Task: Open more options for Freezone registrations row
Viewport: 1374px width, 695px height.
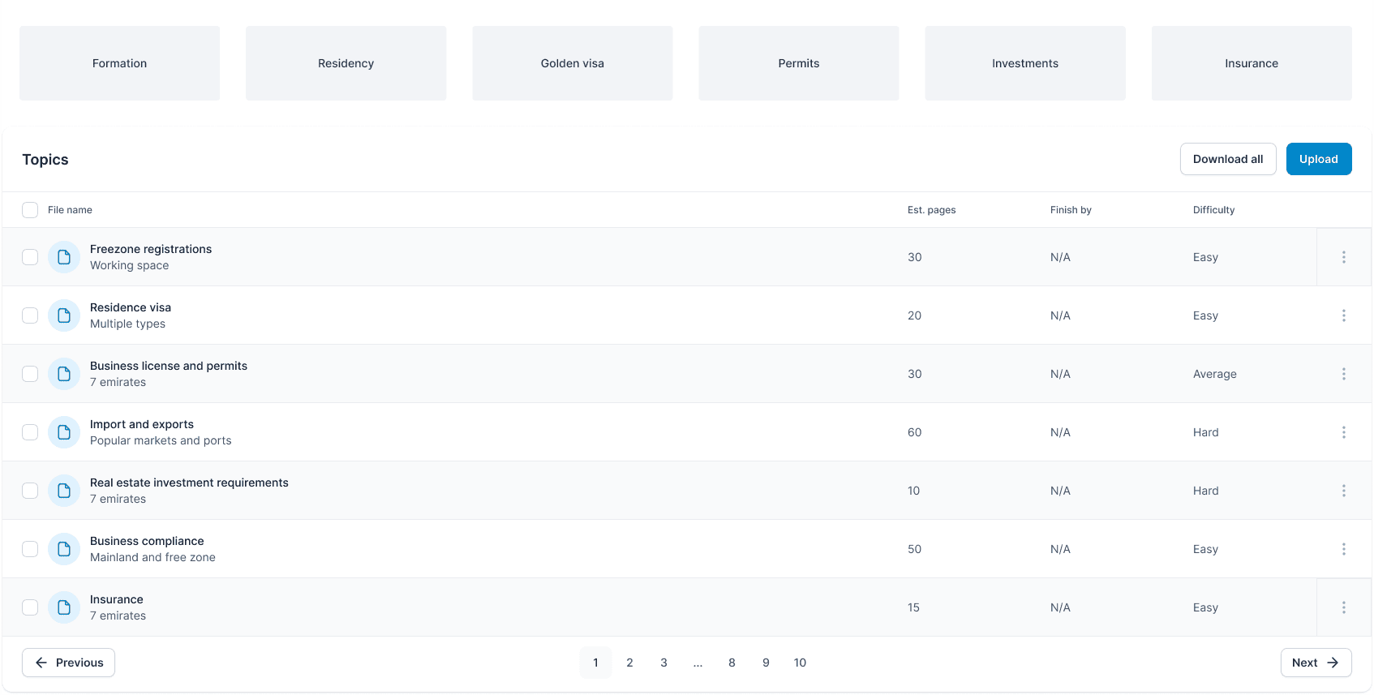Action: tap(1343, 257)
